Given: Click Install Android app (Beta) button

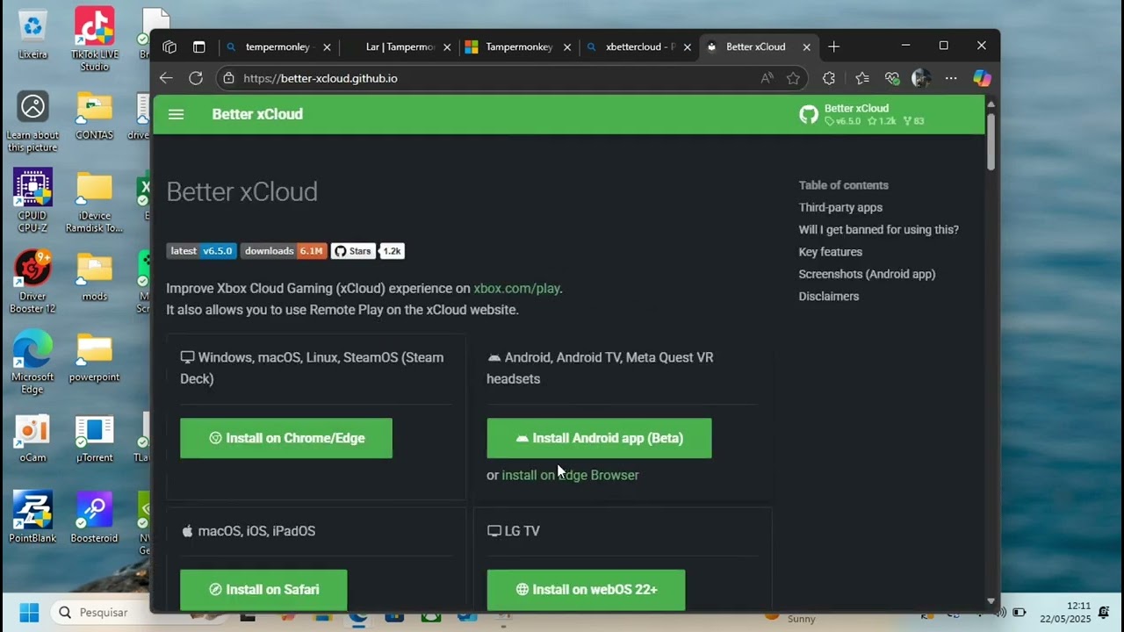Looking at the screenshot, I should 599,438.
